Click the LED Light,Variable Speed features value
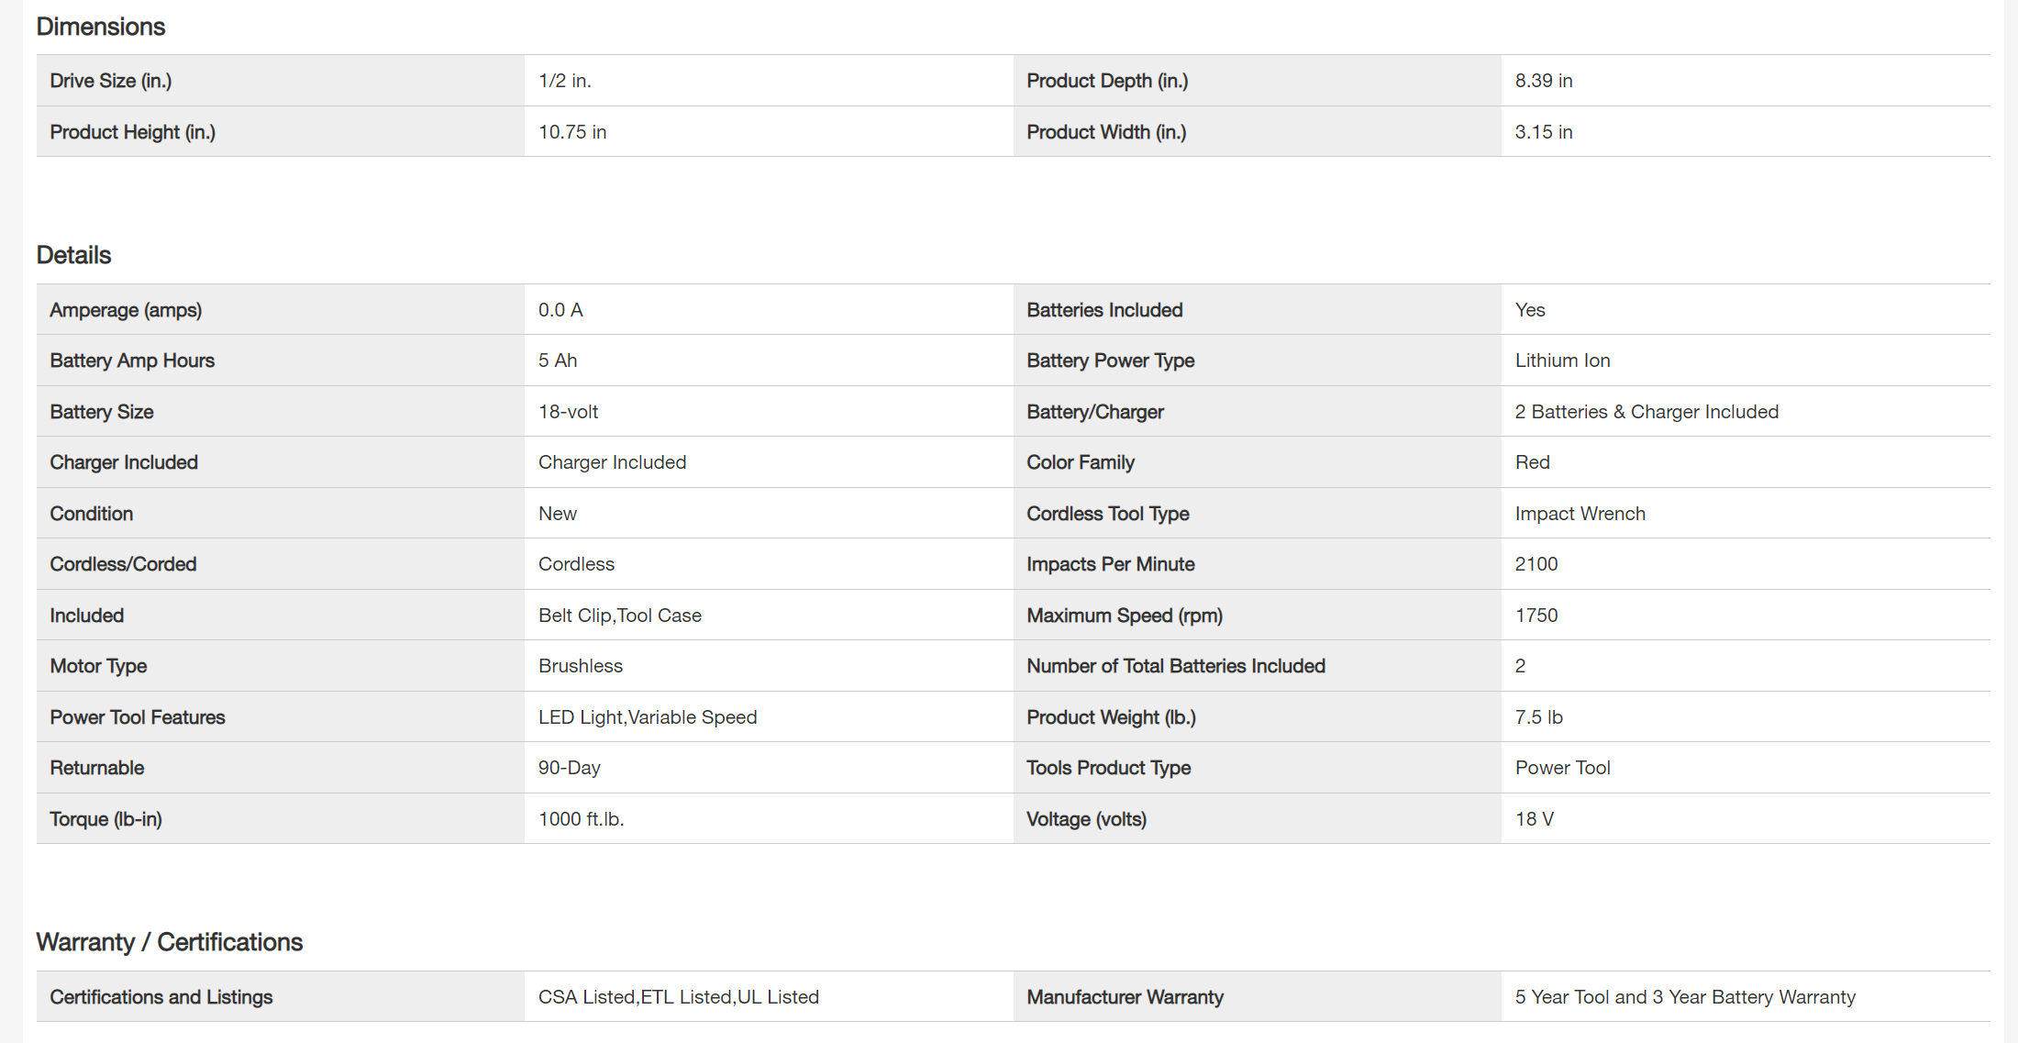 648,717
